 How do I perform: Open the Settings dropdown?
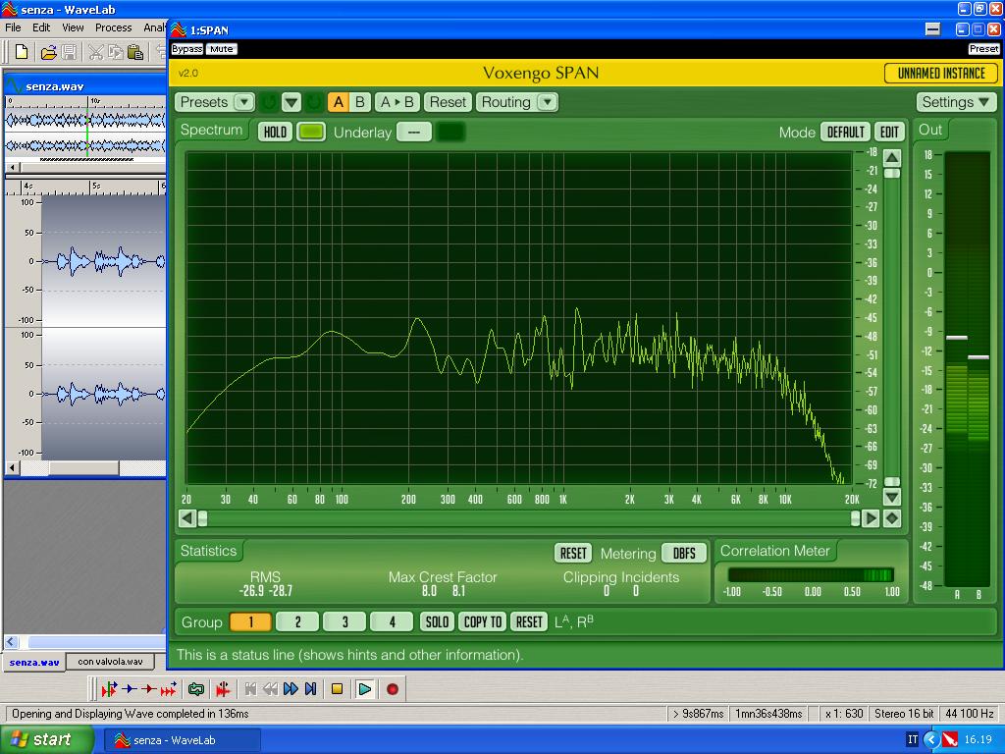956,102
